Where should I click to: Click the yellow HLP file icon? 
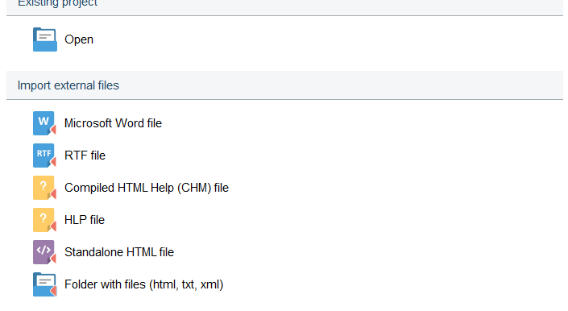44,220
